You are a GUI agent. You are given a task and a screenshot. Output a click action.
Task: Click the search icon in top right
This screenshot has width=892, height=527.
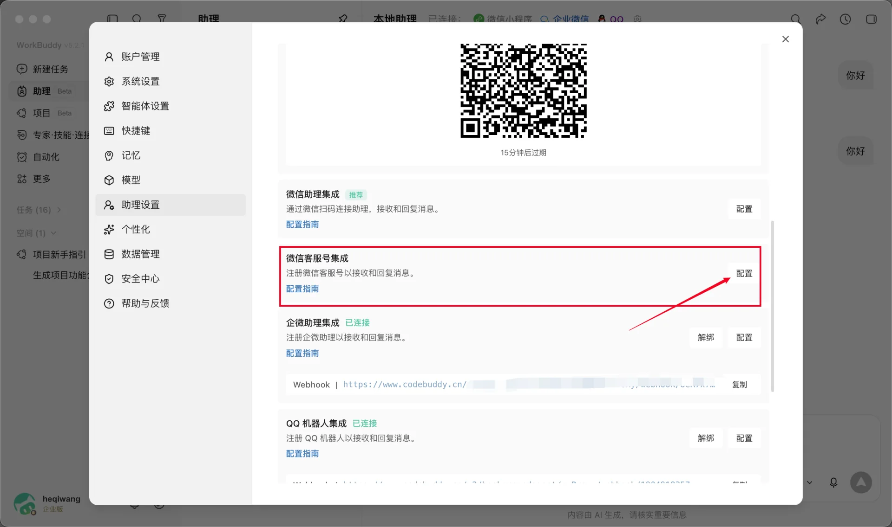point(796,19)
